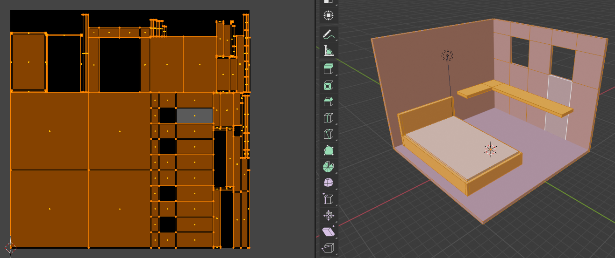Choose the Poly Build tool
The image size is (615, 258).
[x=329, y=150]
